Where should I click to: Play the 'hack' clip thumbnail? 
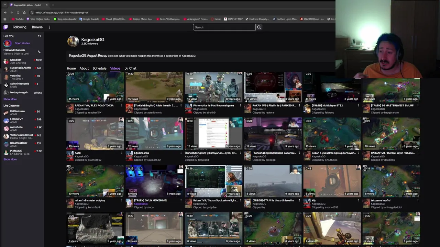pos(95,133)
